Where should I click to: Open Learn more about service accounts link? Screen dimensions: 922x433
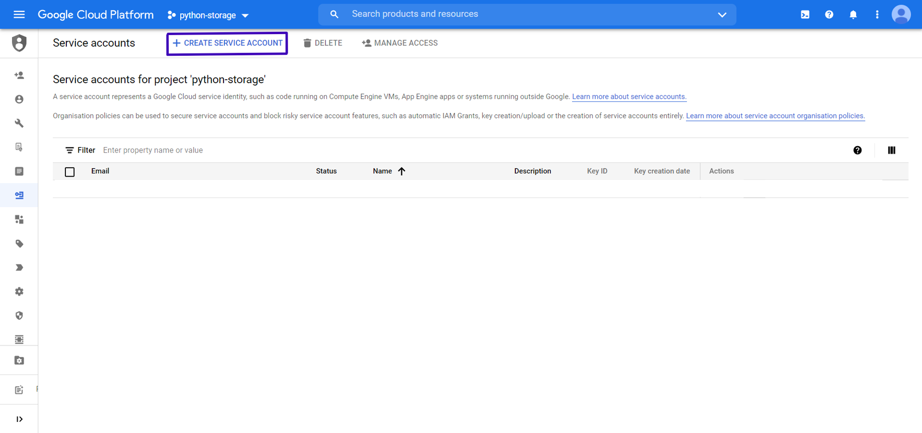(629, 96)
